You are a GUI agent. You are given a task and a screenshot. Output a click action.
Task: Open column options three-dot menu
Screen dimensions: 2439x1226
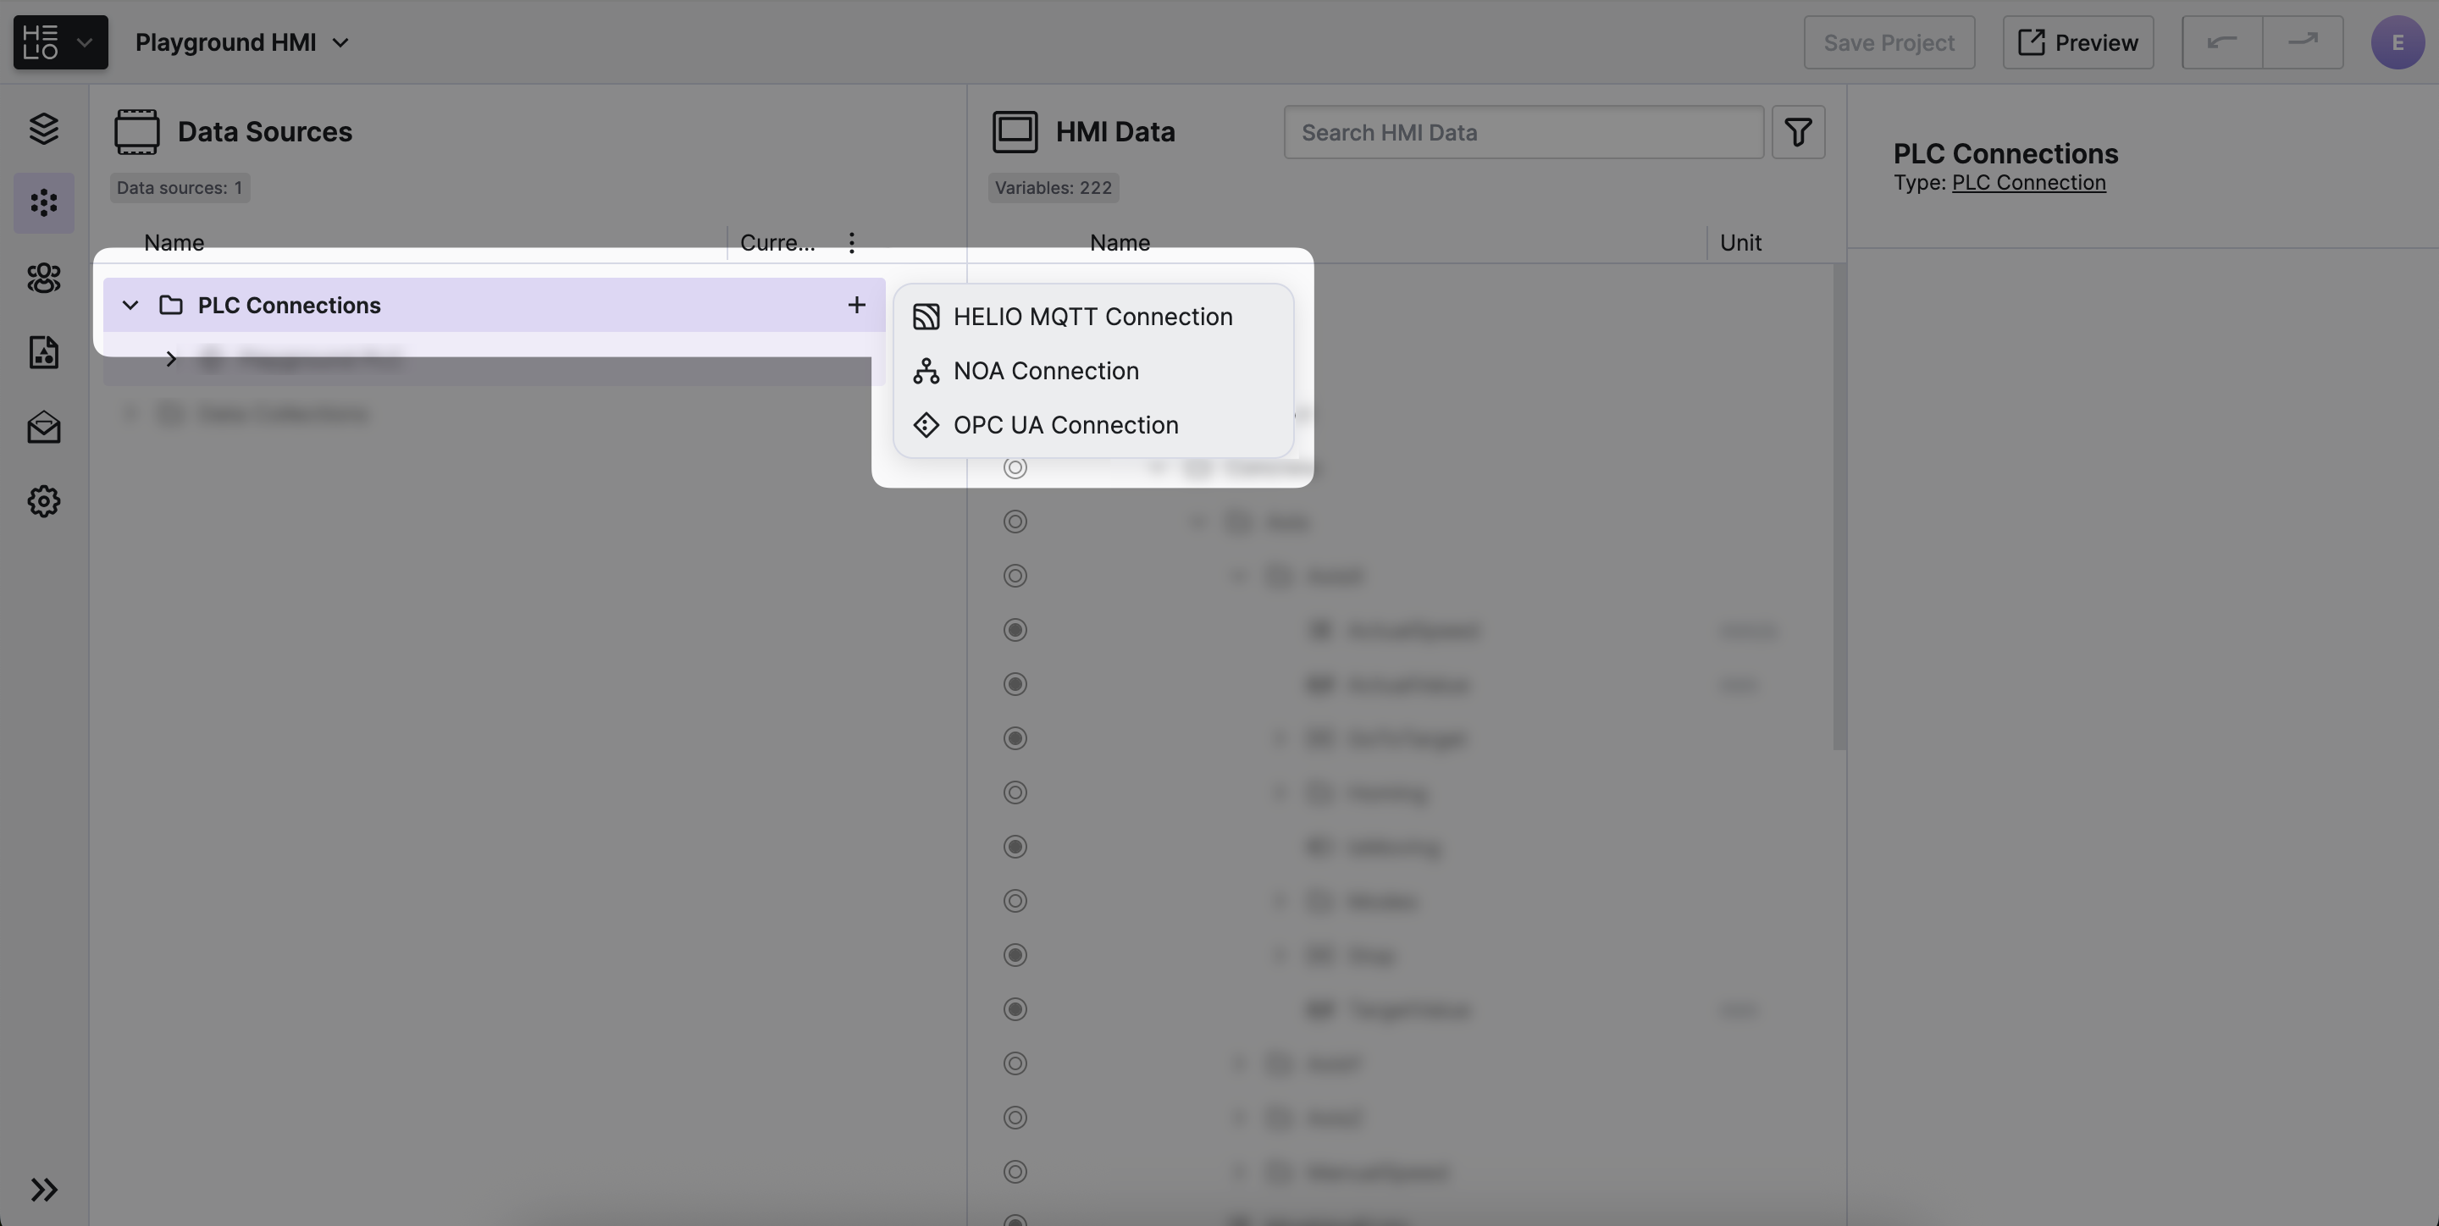coord(851,243)
